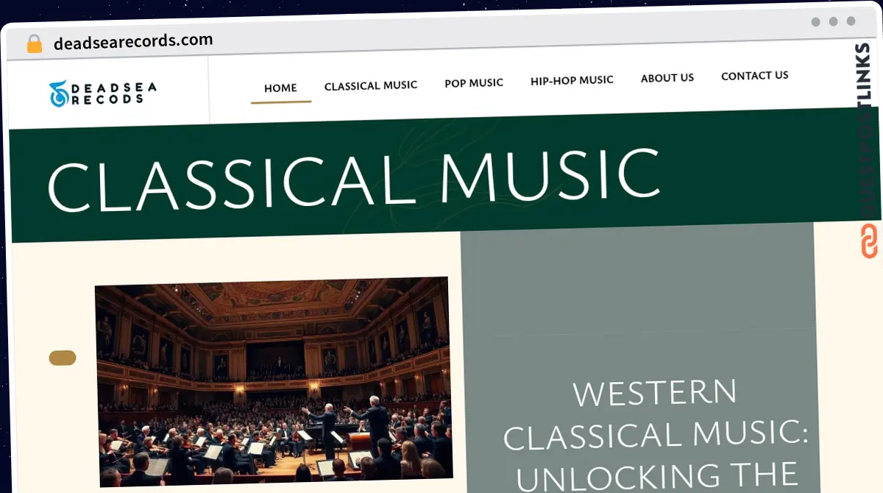Click the last gray window dot
883x493 pixels.
coord(851,21)
